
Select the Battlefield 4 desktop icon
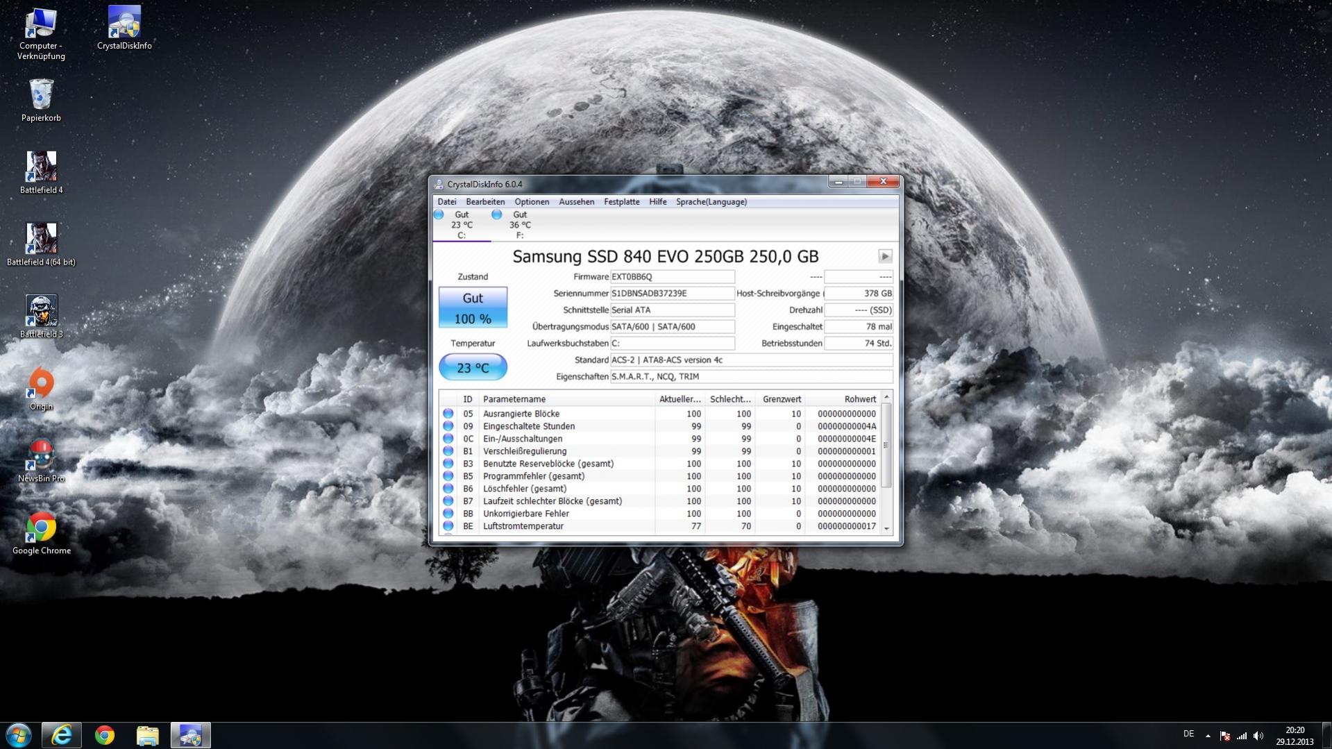point(41,172)
